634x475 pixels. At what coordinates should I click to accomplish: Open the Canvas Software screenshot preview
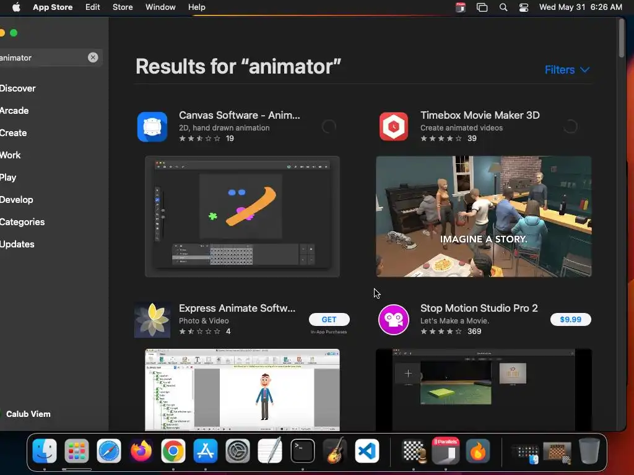242,216
